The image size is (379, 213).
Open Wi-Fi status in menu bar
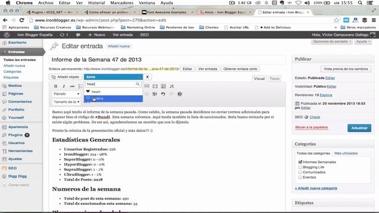(x=298, y=3)
